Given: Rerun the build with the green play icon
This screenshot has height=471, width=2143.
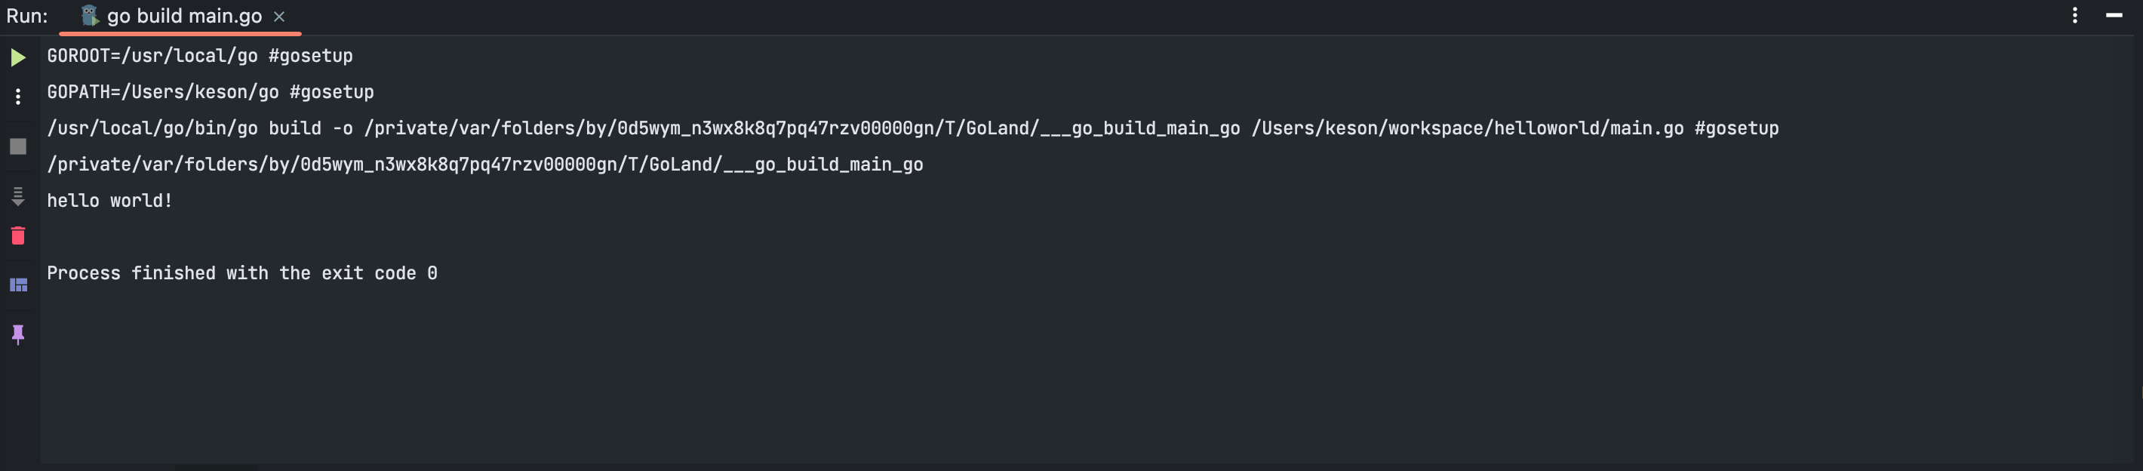Looking at the screenshot, I should [x=18, y=57].
